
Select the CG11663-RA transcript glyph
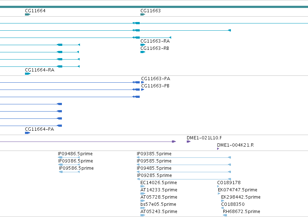pyautogui.click(x=143, y=45)
